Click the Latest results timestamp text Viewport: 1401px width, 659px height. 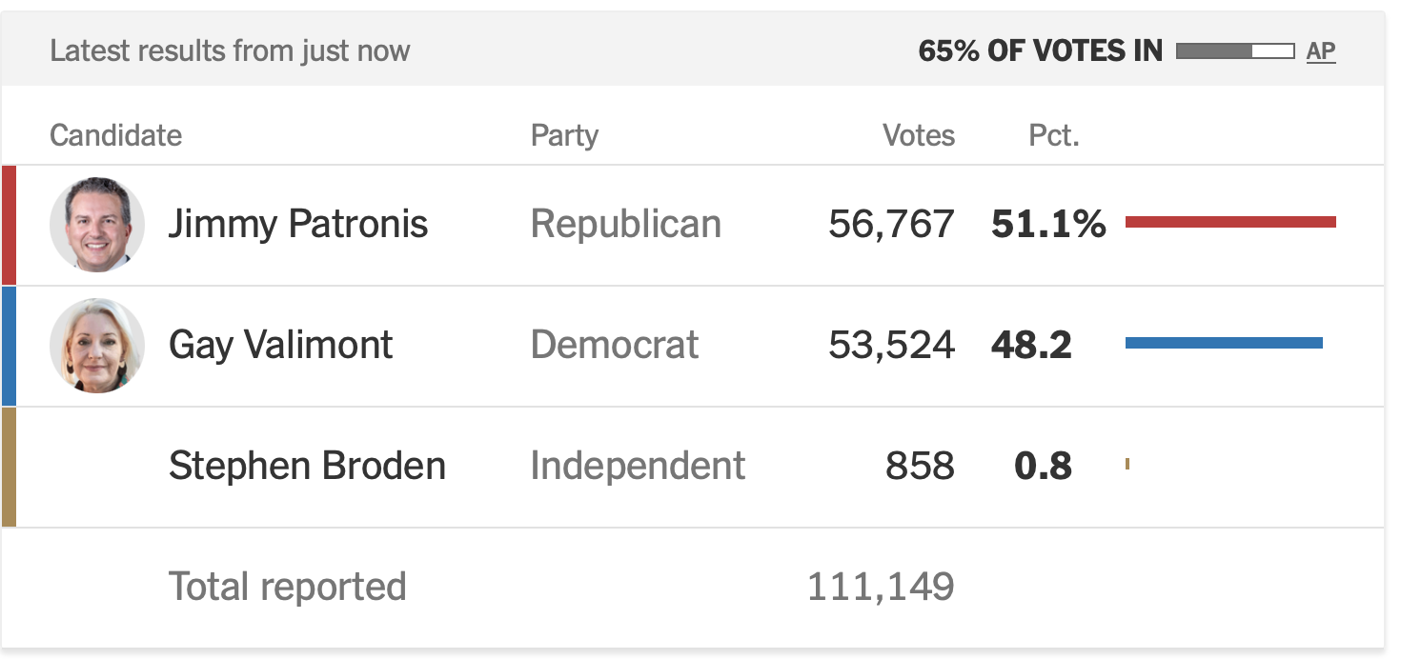click(230, 51)
